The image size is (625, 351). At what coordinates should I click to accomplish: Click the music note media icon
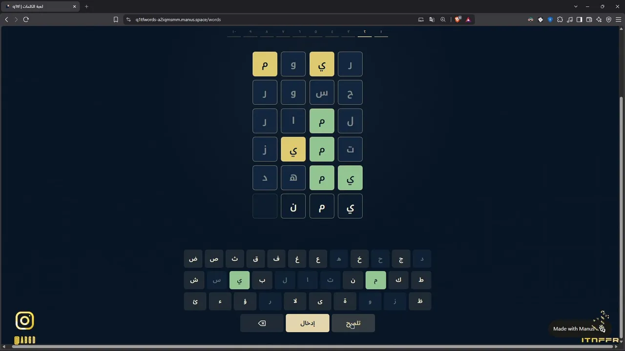pyautogui.click(x=570, y=19)
